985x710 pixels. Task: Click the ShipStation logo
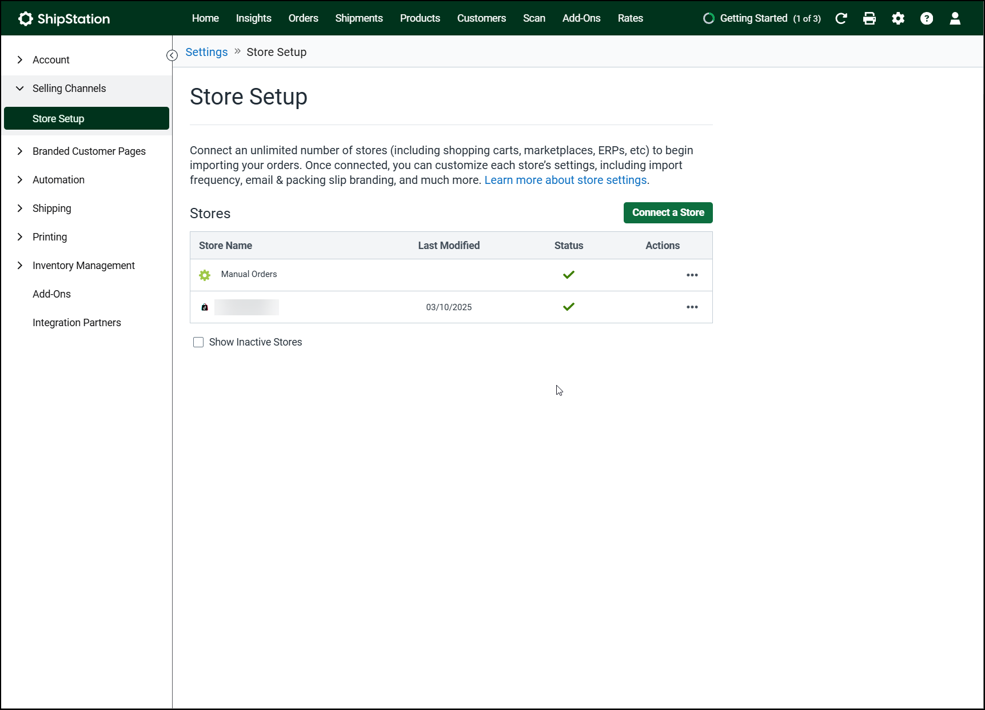64,19
